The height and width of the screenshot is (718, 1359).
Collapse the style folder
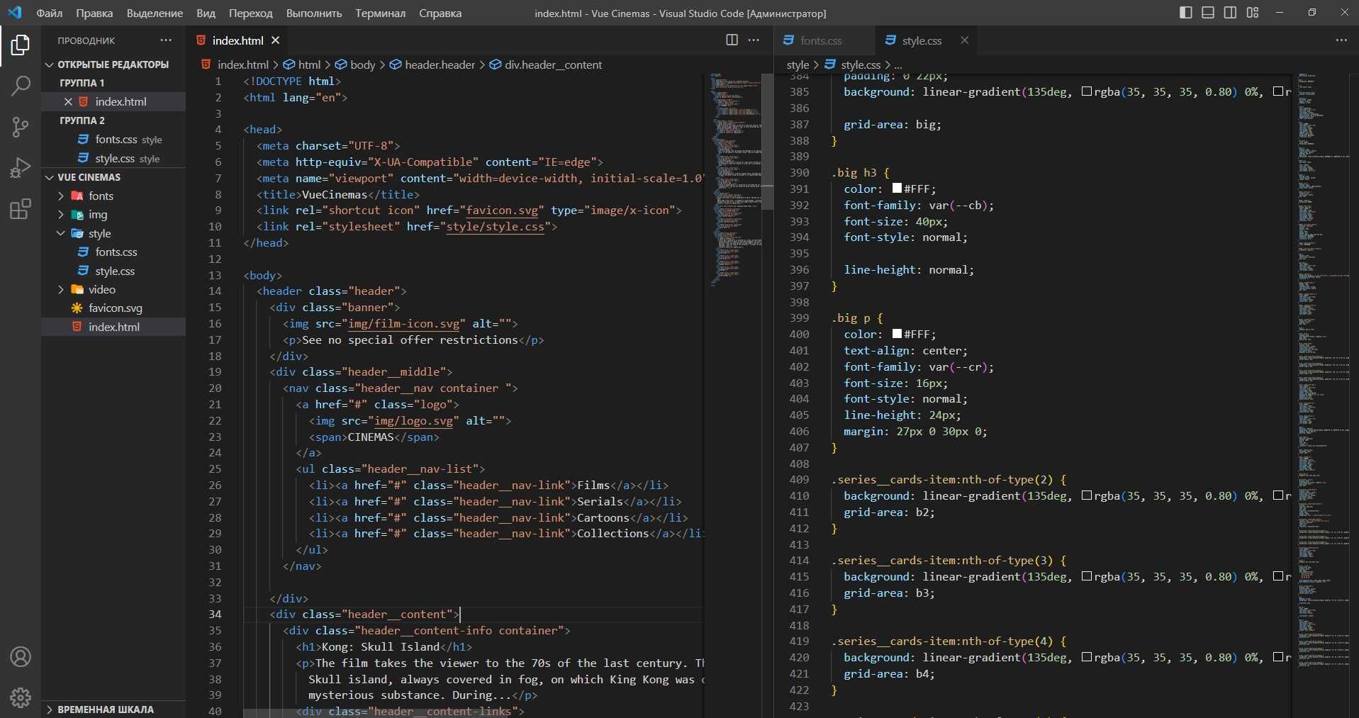tap(61, 233)
